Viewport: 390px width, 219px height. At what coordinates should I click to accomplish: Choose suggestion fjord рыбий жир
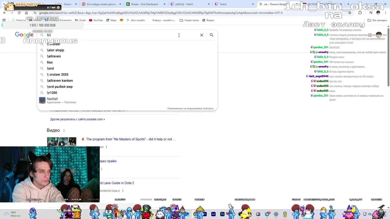(x=127, y=87)
